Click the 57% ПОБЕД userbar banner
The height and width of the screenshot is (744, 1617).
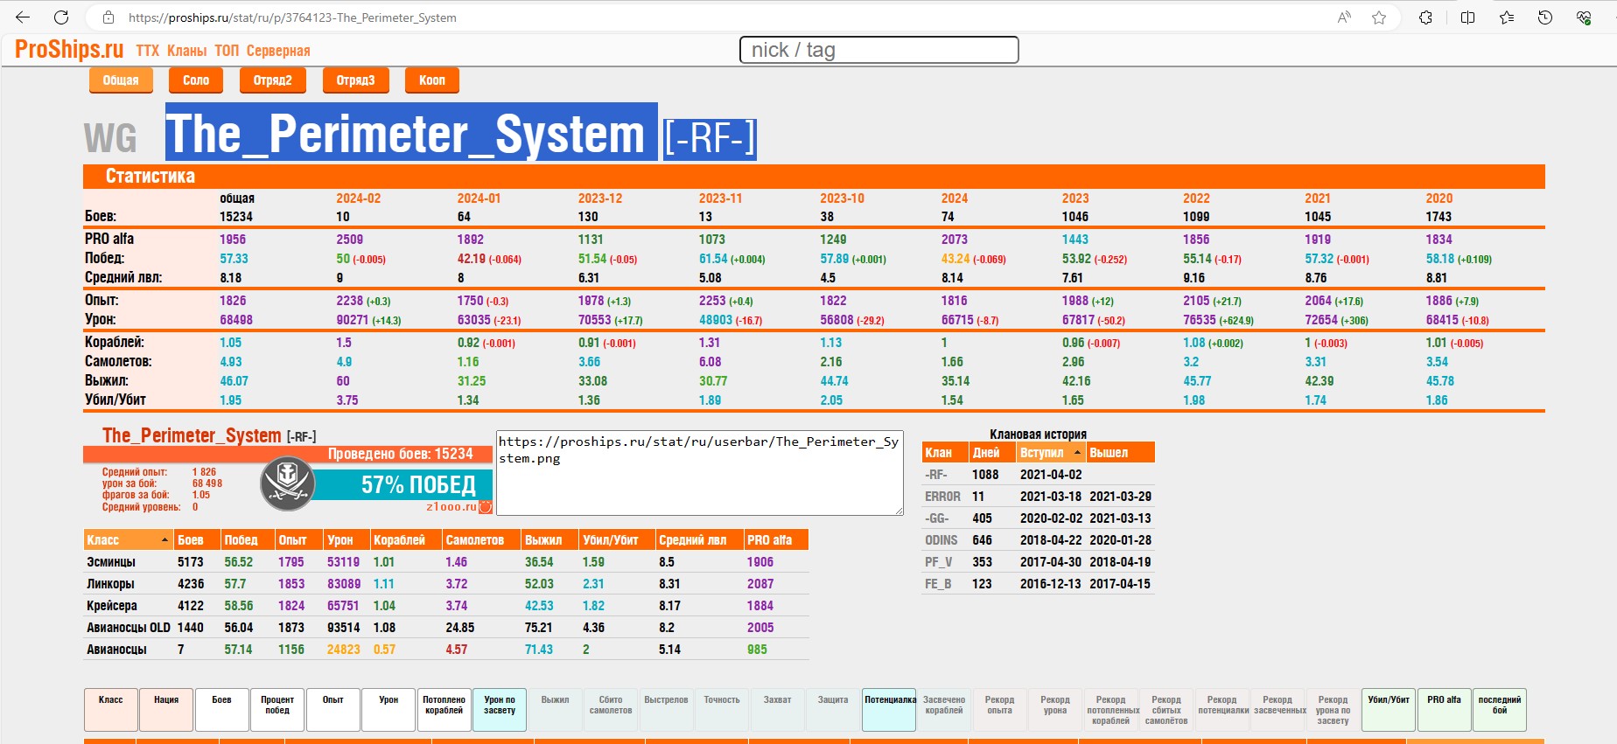tap(402, 485)
